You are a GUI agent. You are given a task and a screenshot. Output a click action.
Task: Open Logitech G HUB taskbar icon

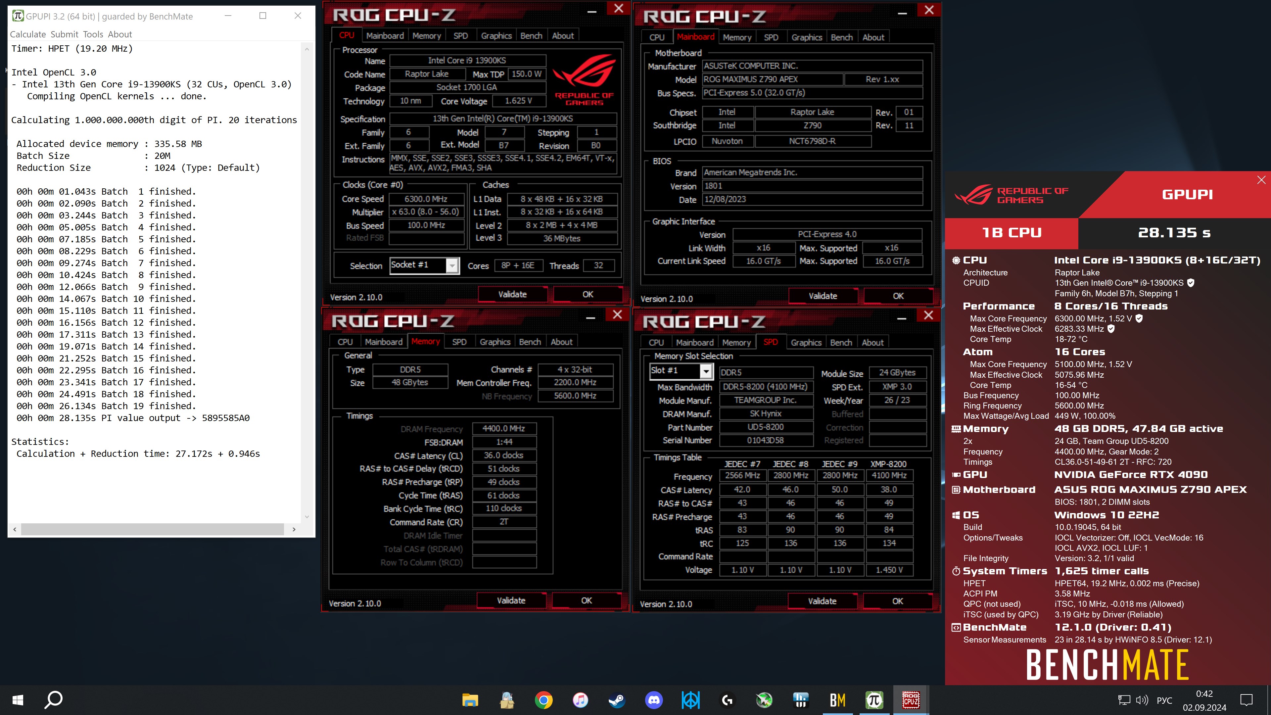click(727, 700)
